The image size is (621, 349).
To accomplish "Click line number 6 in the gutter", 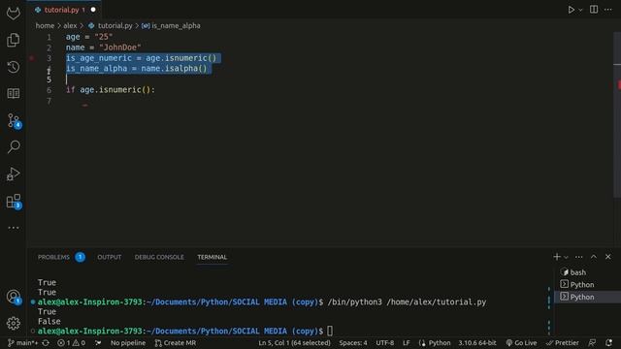I will [x=49, y=90].
